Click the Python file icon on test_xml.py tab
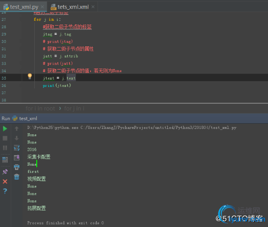 (x=6, y=7)
